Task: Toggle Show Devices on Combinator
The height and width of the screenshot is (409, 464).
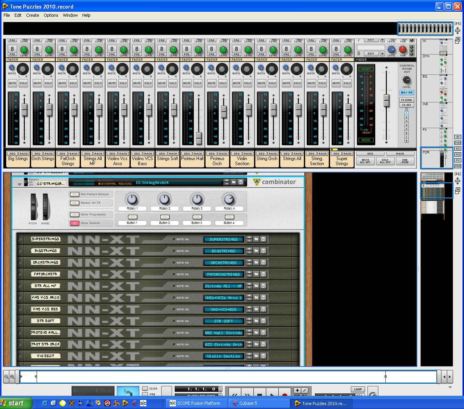Action: point(75,223)
